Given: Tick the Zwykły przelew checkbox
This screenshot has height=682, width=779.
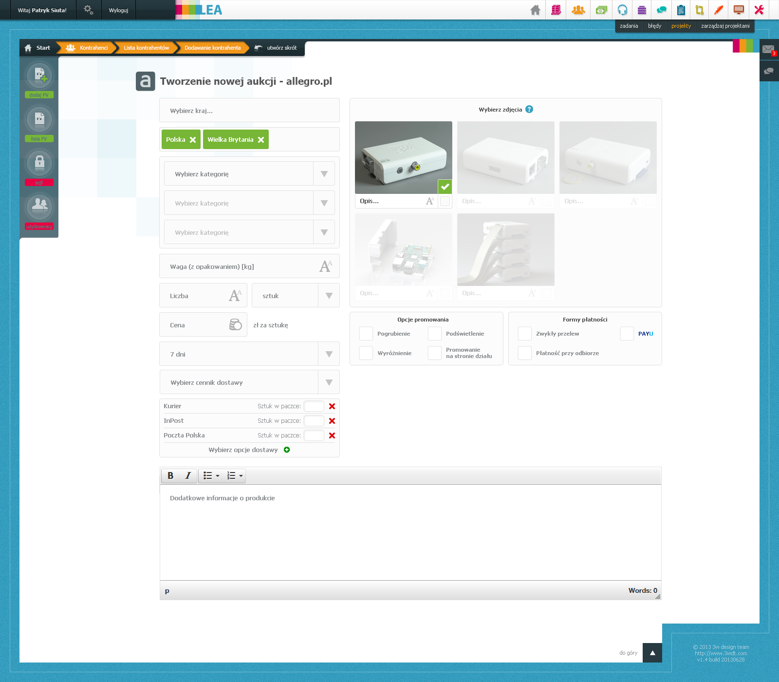Looking at the screenshot, I should pyautogui.click(x=525, y=334).
